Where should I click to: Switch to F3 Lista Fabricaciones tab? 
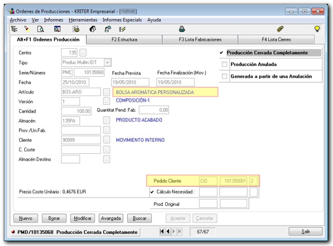point(200,39)
